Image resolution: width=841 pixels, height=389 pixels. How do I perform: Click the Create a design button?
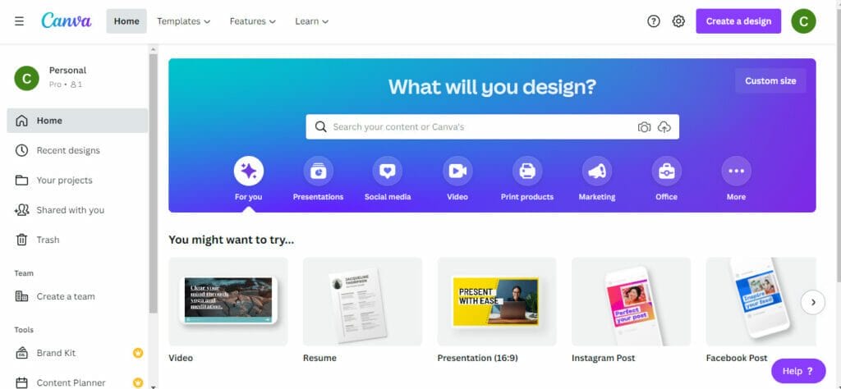pos(738,21)
